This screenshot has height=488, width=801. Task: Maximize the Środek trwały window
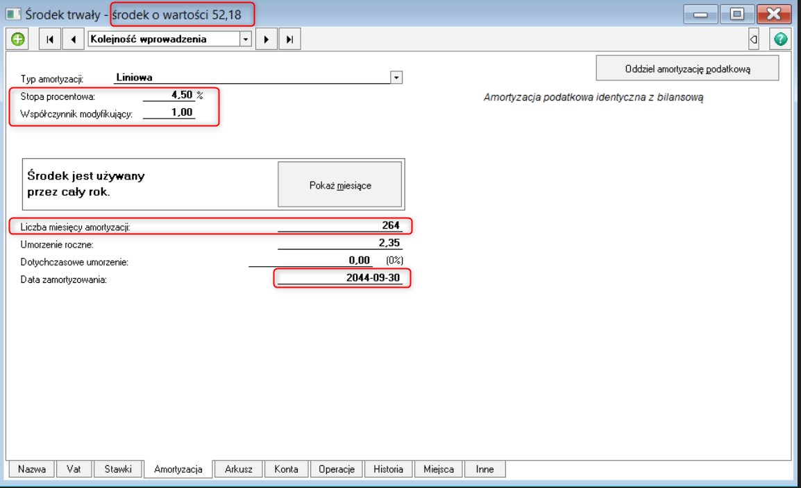[x=736, y=15]
